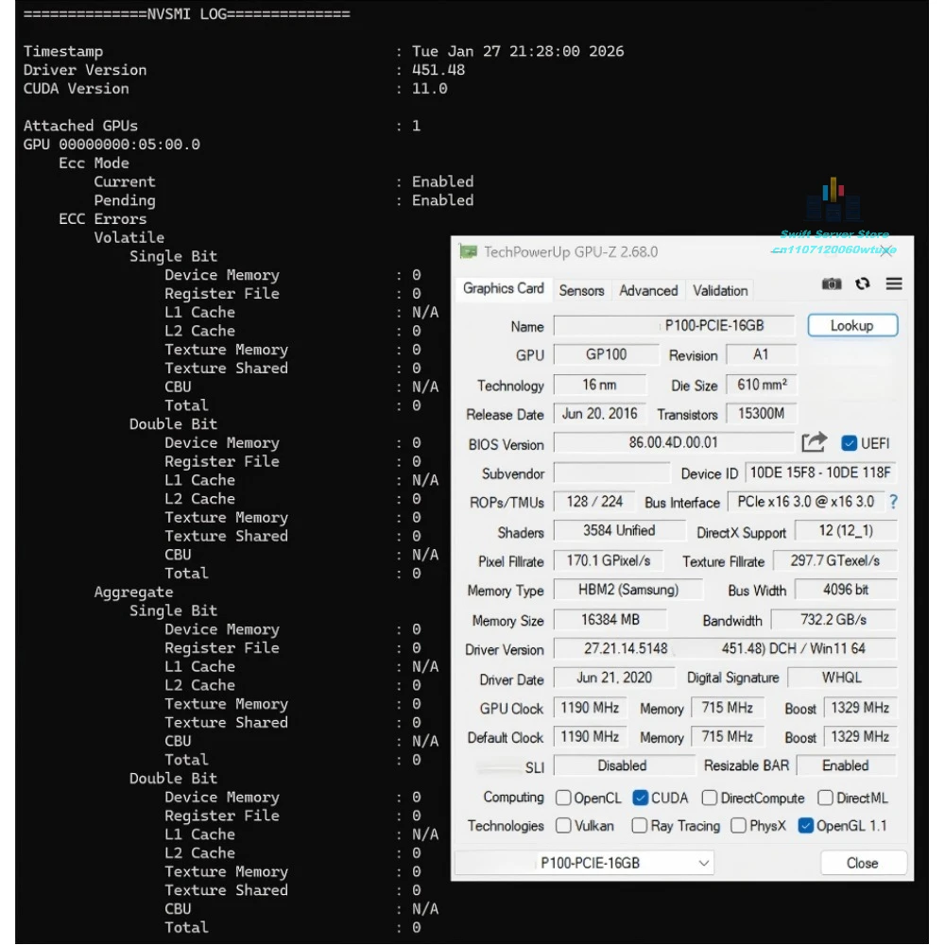Viewport: 945px width, 945px height.
Task: Click the Technology value 16 nm
Action: (600, 385)
